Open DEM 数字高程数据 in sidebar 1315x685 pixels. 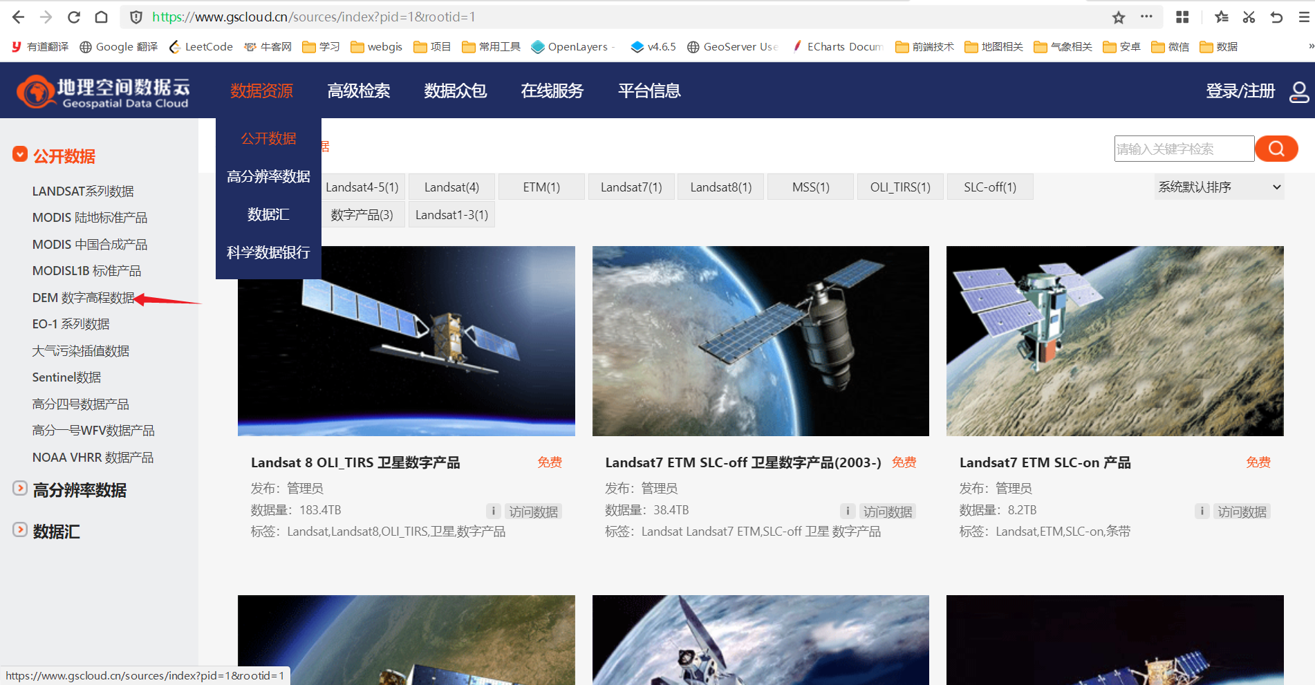click(x=83, y=297)
